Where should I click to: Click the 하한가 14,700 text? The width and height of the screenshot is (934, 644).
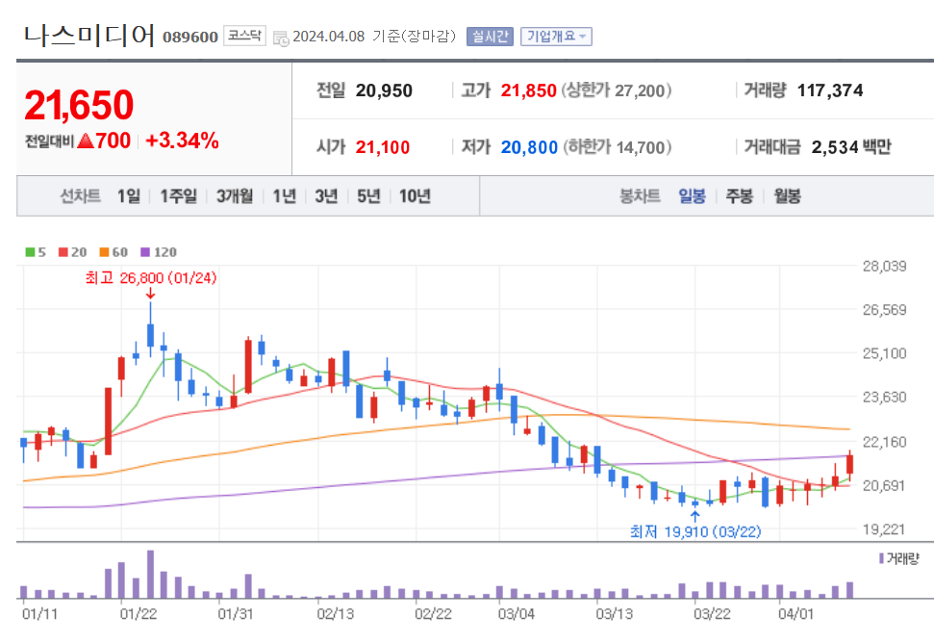click(x=618, y=147)
